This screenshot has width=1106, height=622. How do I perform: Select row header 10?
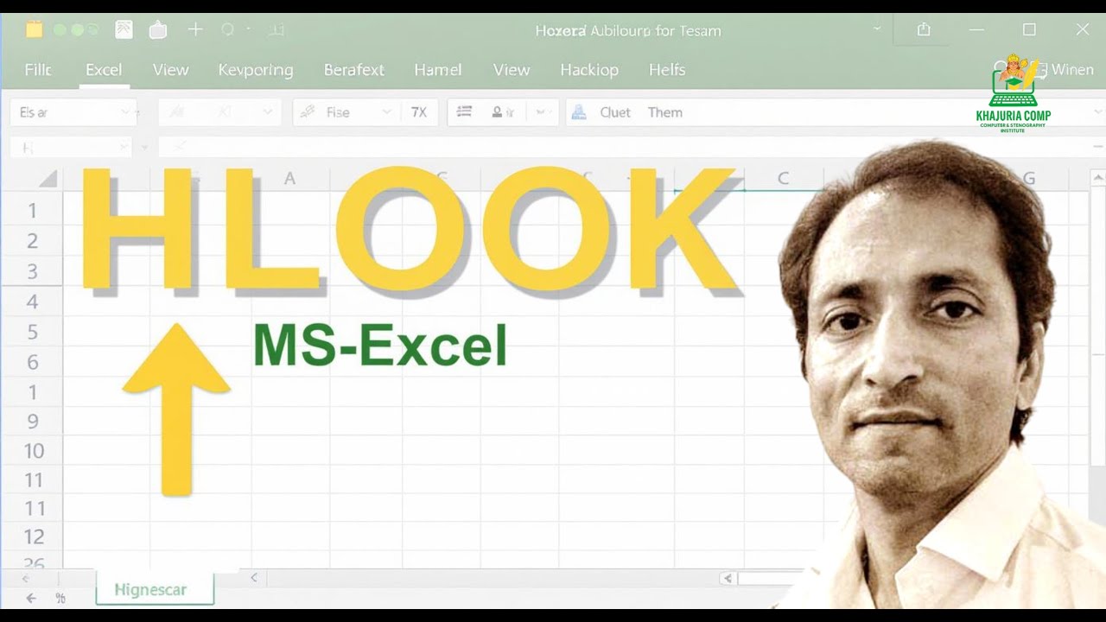(34, 451)
